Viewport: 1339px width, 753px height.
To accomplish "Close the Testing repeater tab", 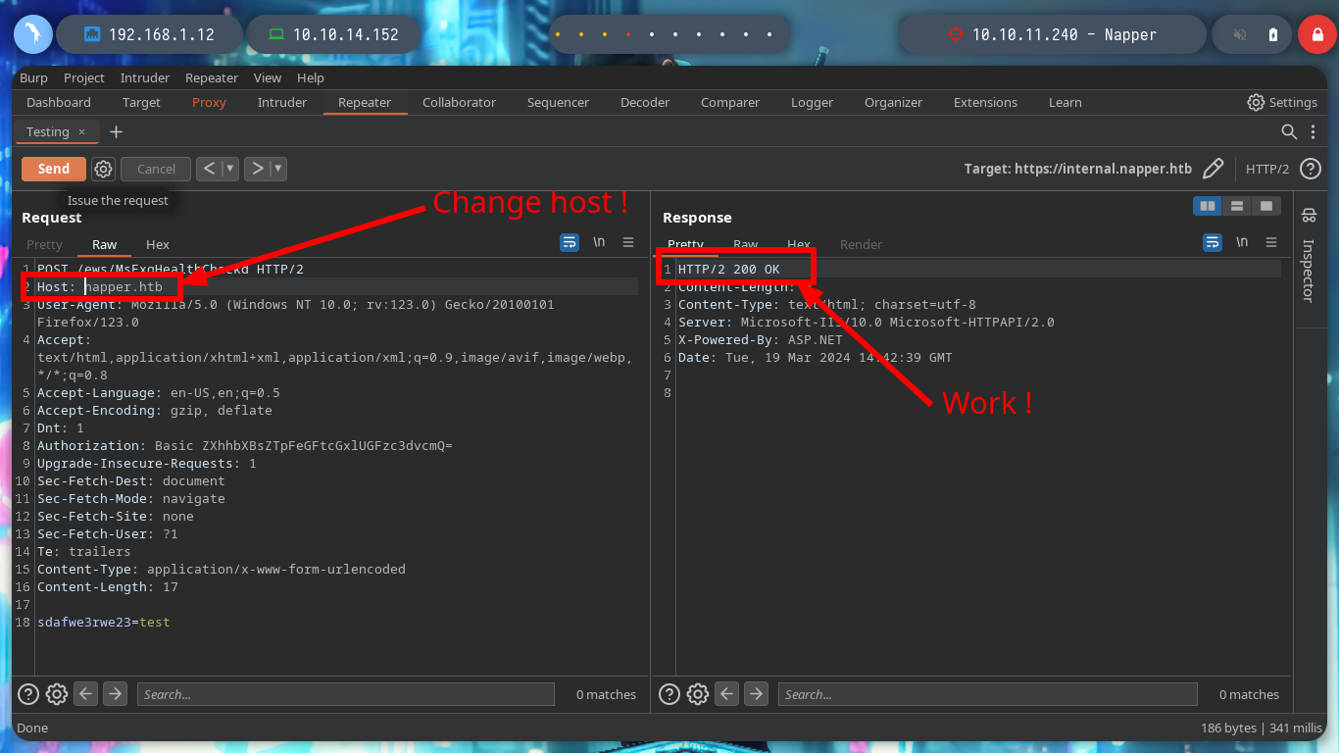I will [x=82, y=131].
